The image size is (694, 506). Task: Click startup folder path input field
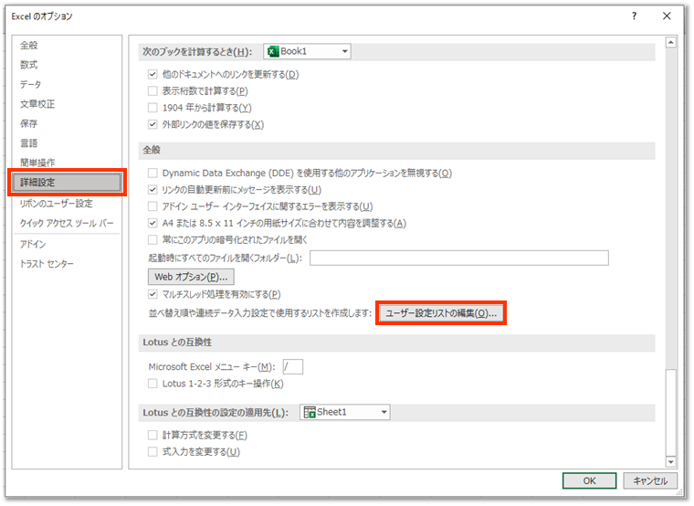459,258
